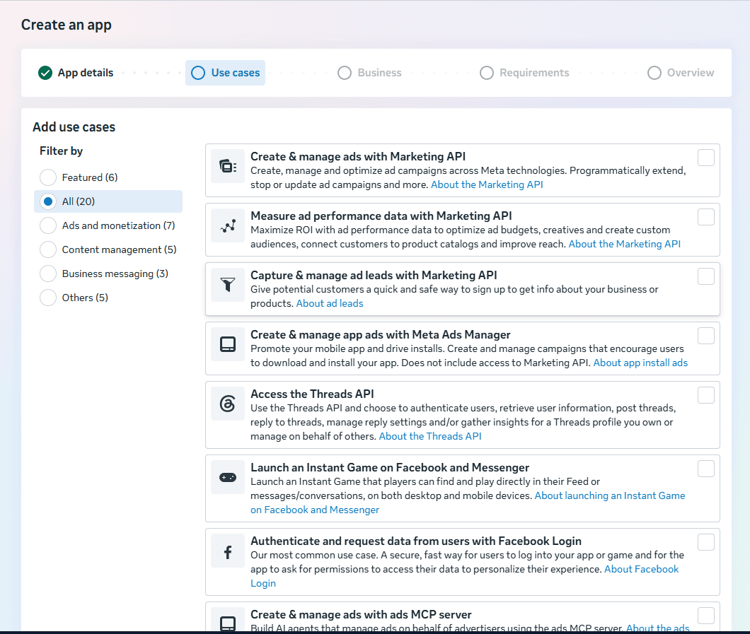Check Create & manage ads with Marketing API

pos(706,158)
